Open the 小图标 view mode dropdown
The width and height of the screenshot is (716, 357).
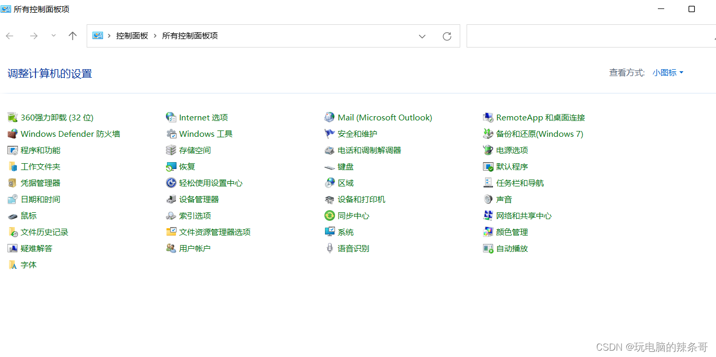[x=668, y=73]
